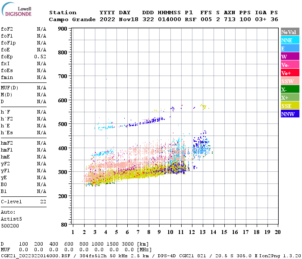Click the 03+ value under IGA
This screenshot has height=259, width=302.
261,19
